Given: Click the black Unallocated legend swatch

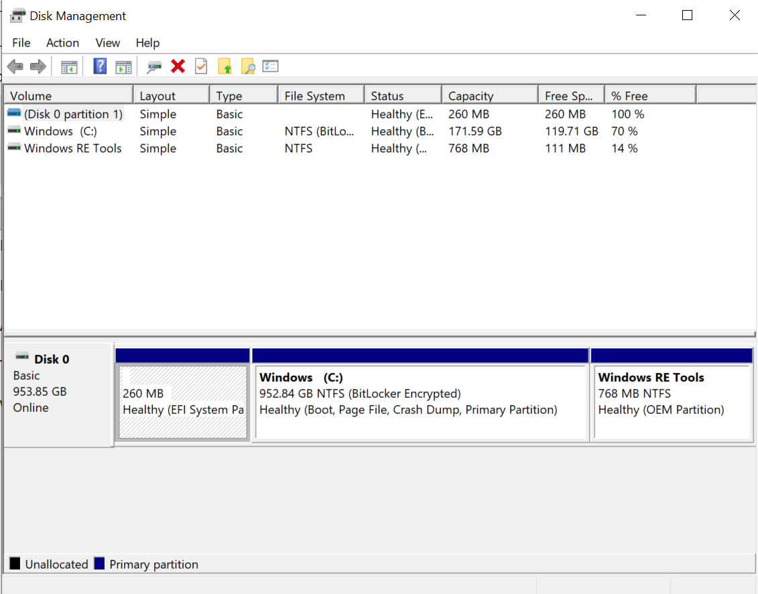Looking at the screenshot, I should coord(15,563).
